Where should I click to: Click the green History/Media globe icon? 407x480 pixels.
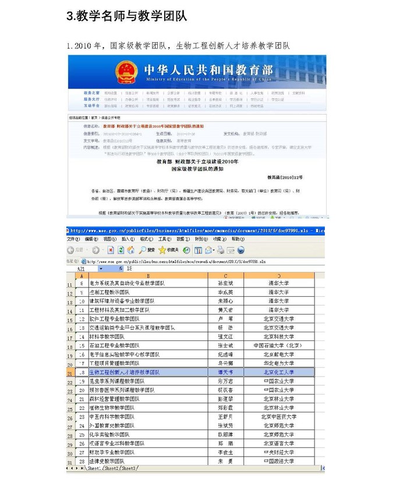click(x=186, y=250)
